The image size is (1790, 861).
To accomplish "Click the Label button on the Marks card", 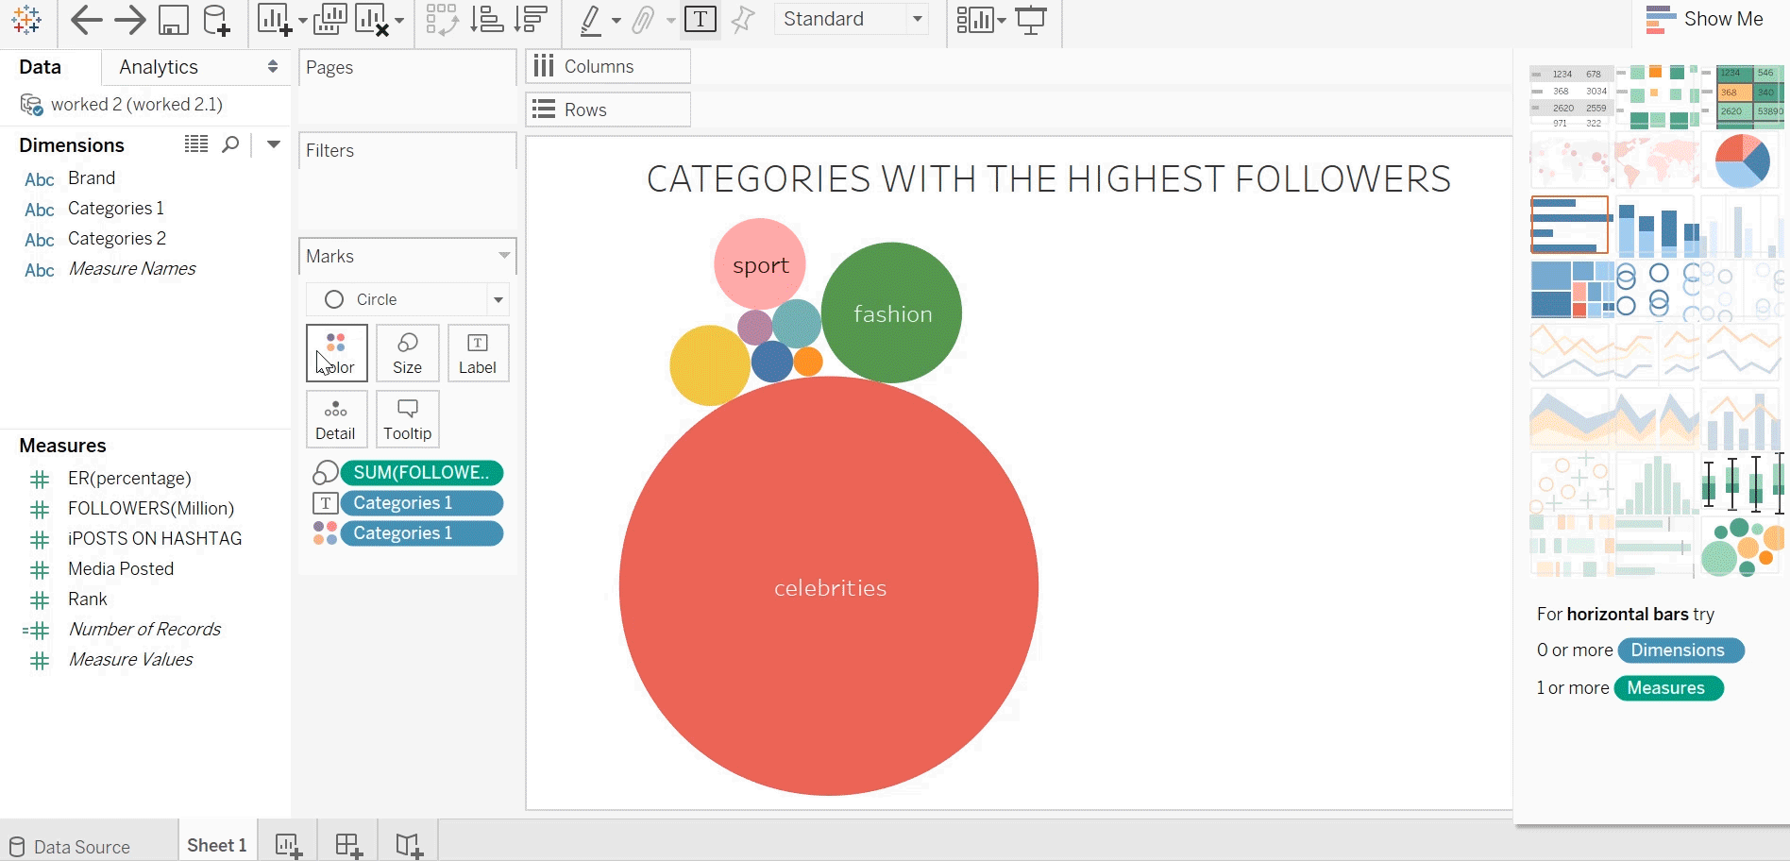I will (478, 353).
